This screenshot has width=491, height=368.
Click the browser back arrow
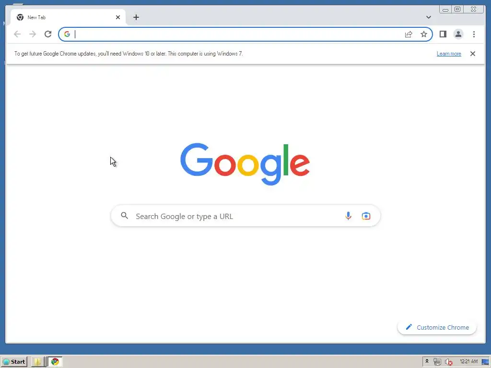pos(17,34)
